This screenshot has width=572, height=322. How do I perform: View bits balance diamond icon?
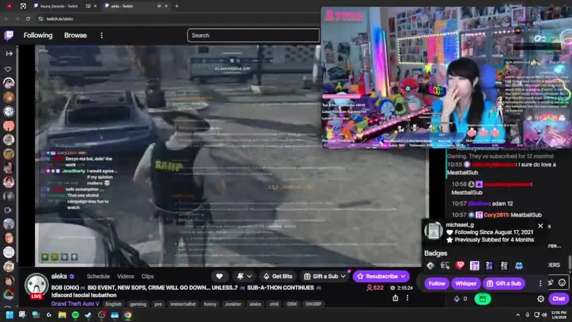pos(457,299)
